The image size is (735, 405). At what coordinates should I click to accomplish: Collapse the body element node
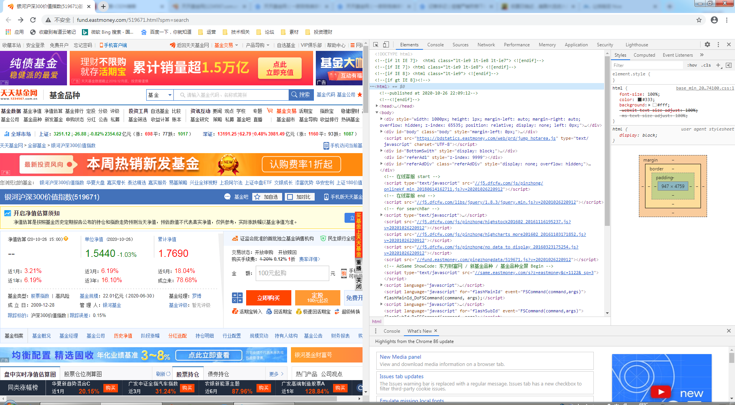(377, 113)
